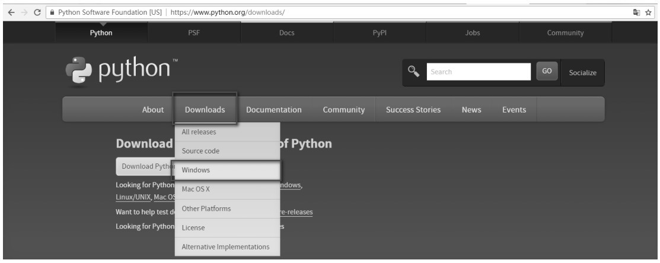Switch to the PSF top tab
Screen dimensions: 660x263
click(194, 33)
